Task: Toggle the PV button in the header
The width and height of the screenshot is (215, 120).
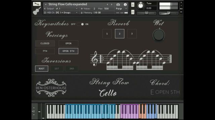Action: click(181, 12)
